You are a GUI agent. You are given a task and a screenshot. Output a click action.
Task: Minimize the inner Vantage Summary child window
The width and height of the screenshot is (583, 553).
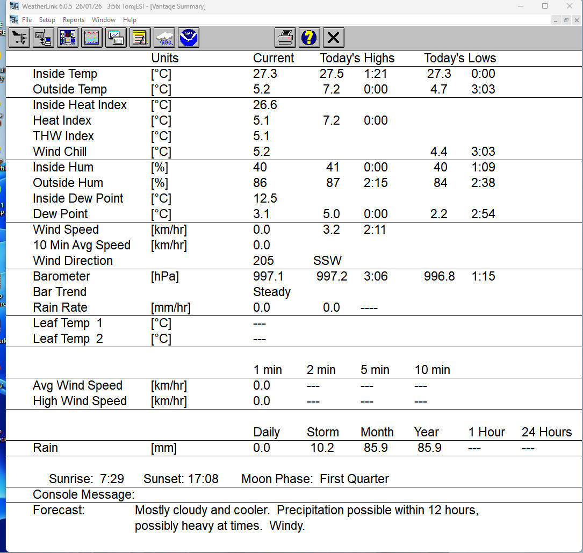[x=556, y=20]
